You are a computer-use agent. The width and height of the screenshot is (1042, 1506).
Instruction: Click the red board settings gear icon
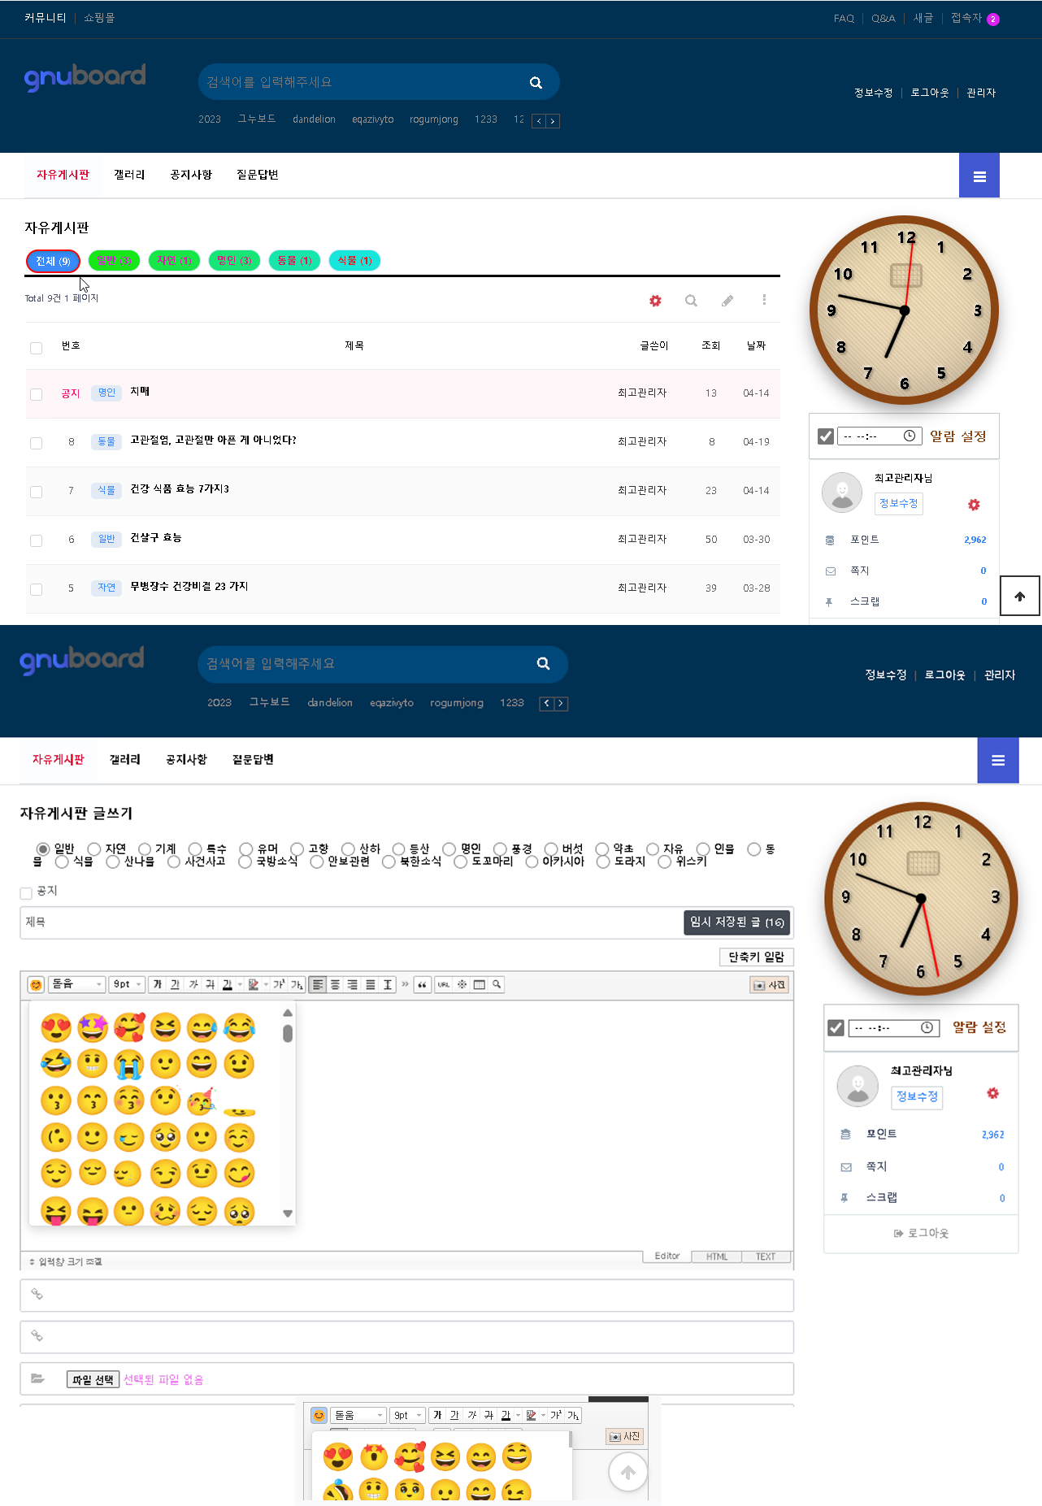click(655, 301)
